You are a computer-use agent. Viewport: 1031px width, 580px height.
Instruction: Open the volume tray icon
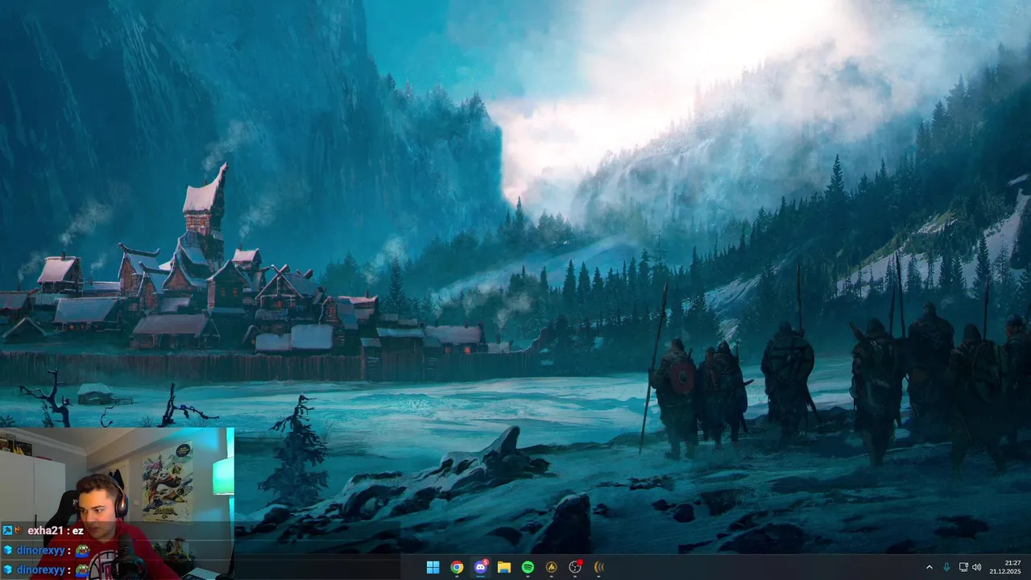click(x=977, y=567)
